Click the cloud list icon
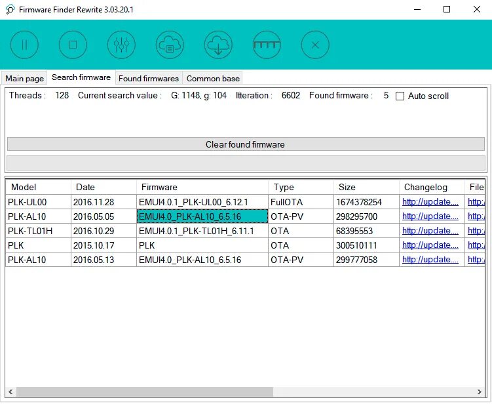The height and width of the screenshot is (404, 492). tap(170, 45)
